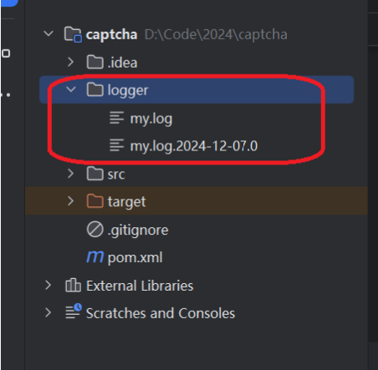The width and height of the screenshot is (378, 370).
Task: Expand Scratches and Consoles arrow
Action: pos(49,312)
